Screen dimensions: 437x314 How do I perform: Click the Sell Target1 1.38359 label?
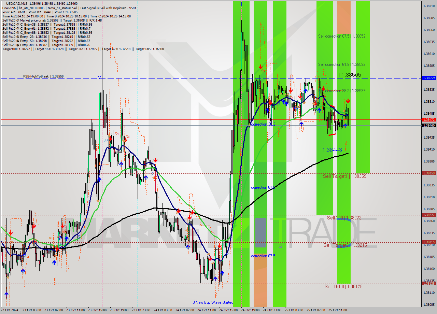344,176
